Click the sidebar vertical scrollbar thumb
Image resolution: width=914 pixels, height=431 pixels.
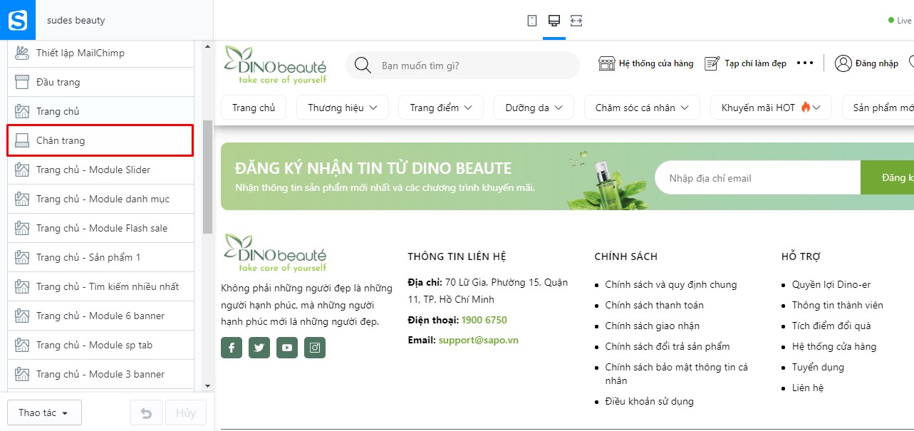[x=207, y=177]
